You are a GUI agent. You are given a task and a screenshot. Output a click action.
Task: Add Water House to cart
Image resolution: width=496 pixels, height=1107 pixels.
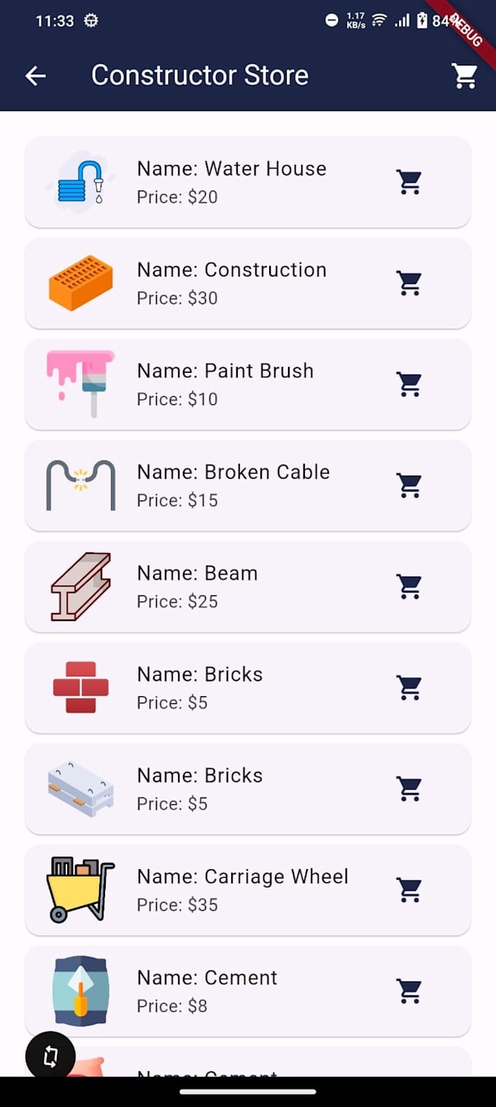[409, 182]
